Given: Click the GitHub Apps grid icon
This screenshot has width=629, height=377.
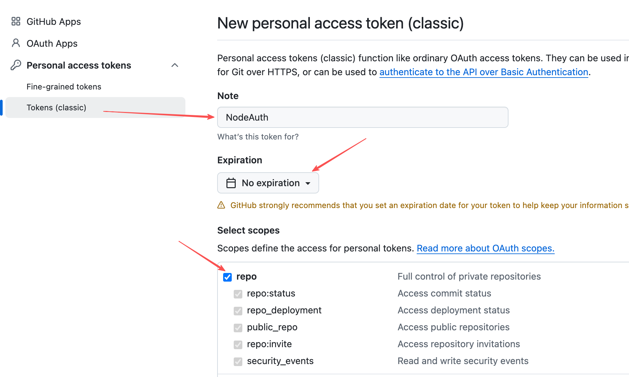Looking at the screenshot, I should 16,22.
